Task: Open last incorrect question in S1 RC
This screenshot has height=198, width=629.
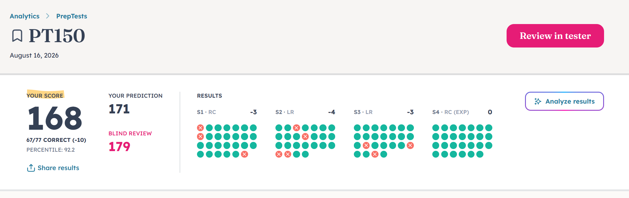Action: click(245, 154)
